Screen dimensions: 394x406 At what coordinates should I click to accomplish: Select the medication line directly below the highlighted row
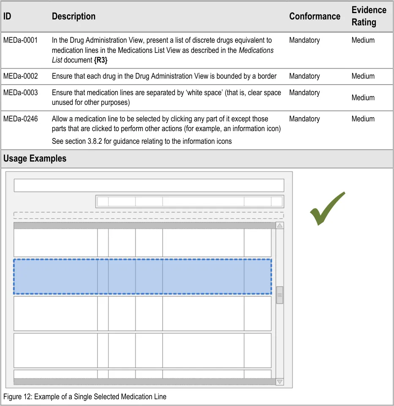142,313
